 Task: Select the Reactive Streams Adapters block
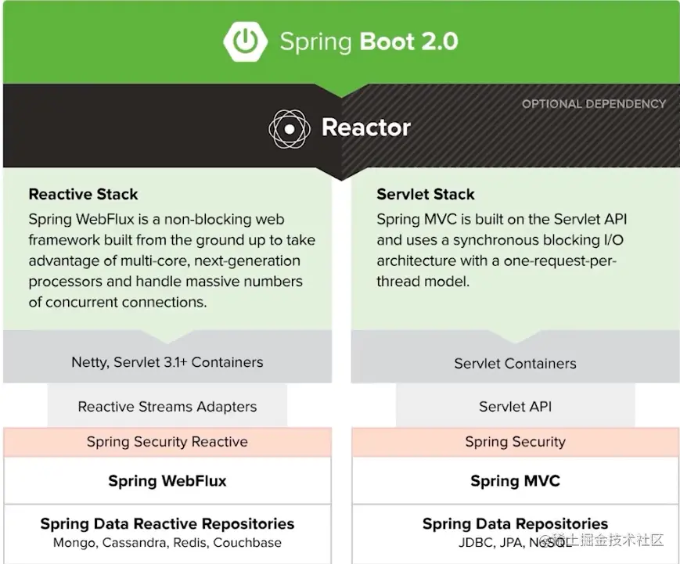pyautogui.click(x=167, y=407)
